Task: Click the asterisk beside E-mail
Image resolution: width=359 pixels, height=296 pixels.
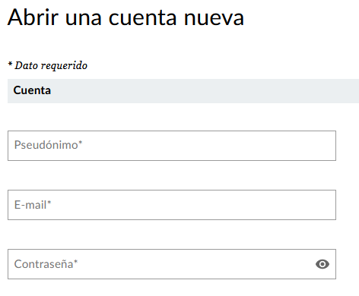Action: point(49,203)
